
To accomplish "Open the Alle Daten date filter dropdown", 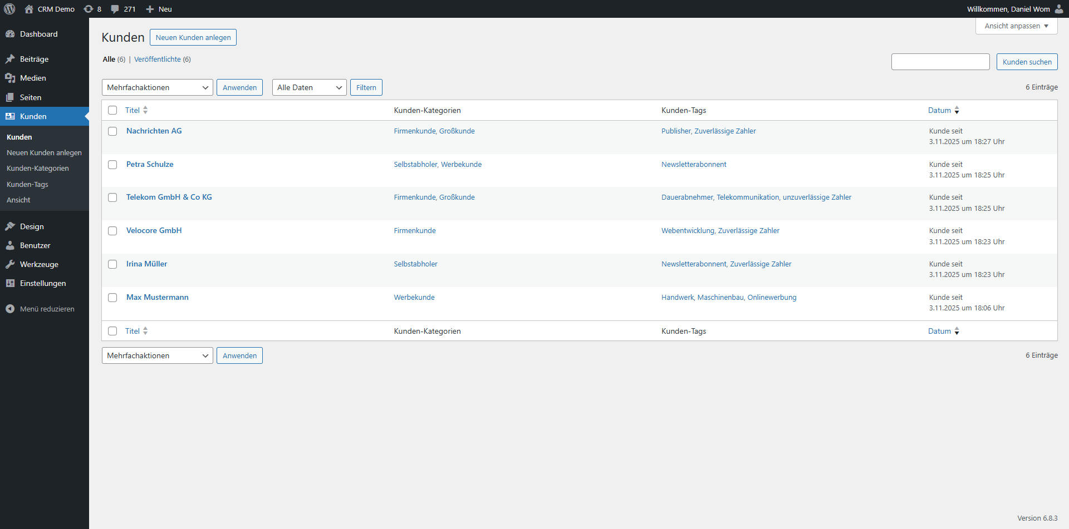I will click(x=309, y=87).
